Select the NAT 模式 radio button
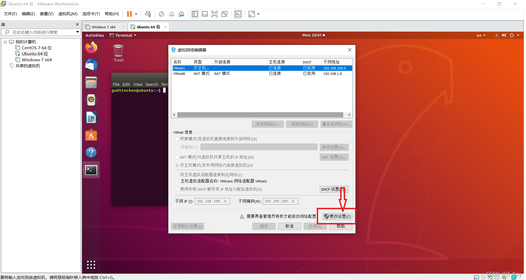Image resolution: width=526 pixels, height=280 pixels. pos(177,157)
